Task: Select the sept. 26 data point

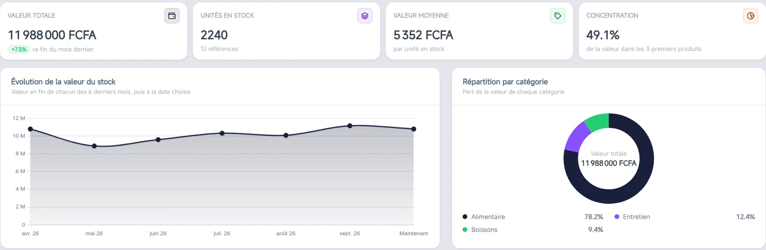Action: pyautogui.click(x=350, y=126)
